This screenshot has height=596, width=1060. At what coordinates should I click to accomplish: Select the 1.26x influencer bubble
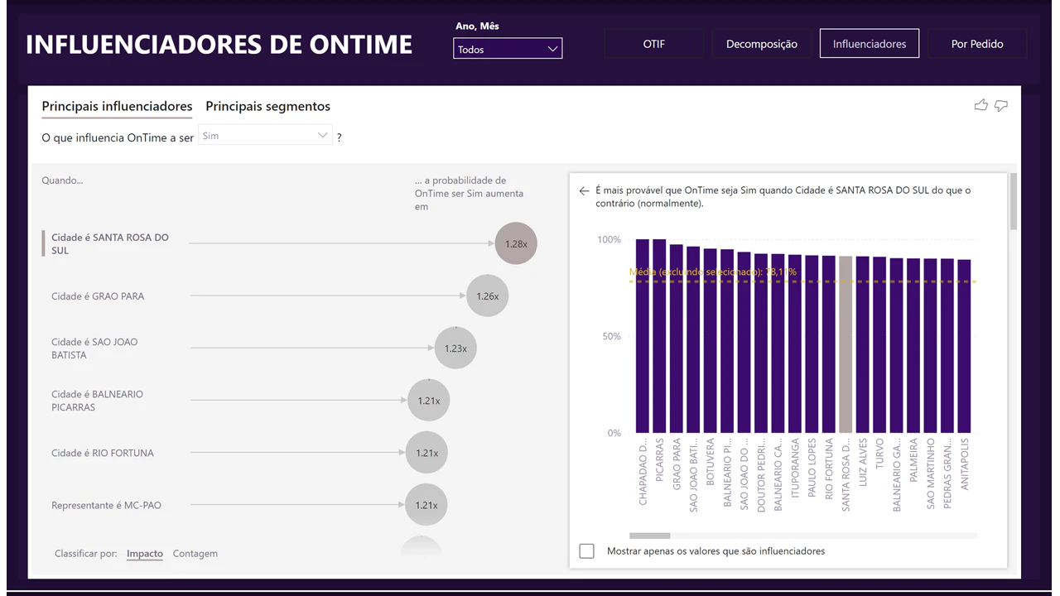[487, 296]
